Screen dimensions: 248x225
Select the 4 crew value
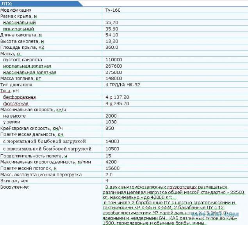pos(107,181)
